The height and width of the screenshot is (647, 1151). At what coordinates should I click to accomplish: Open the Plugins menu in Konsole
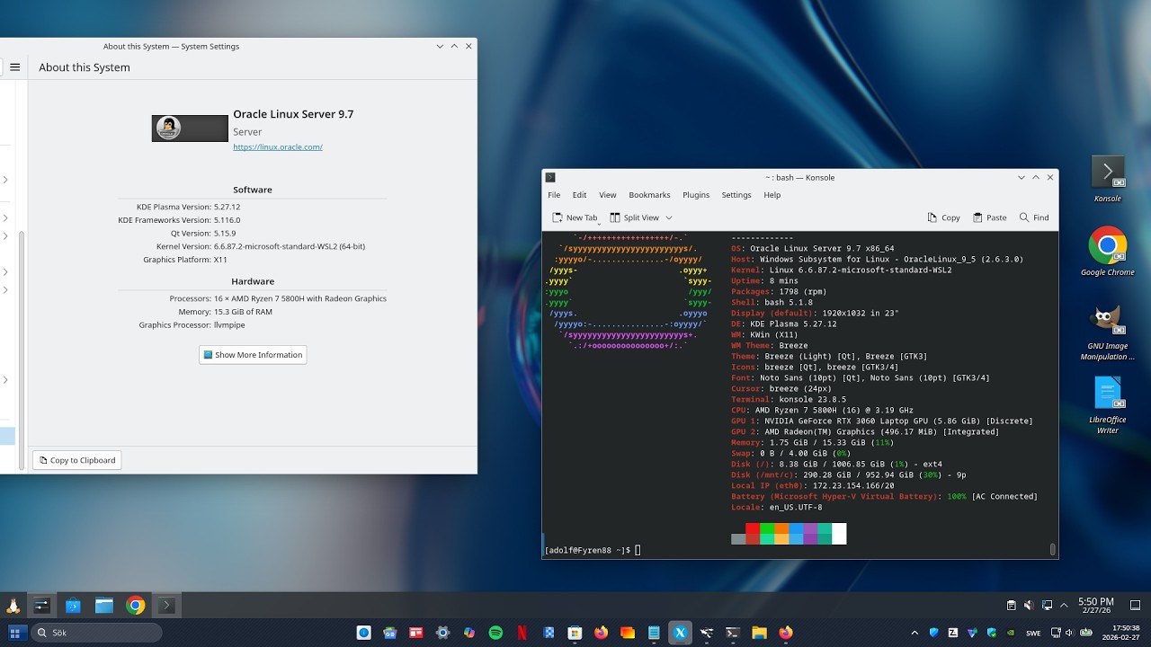pos(696,195)
